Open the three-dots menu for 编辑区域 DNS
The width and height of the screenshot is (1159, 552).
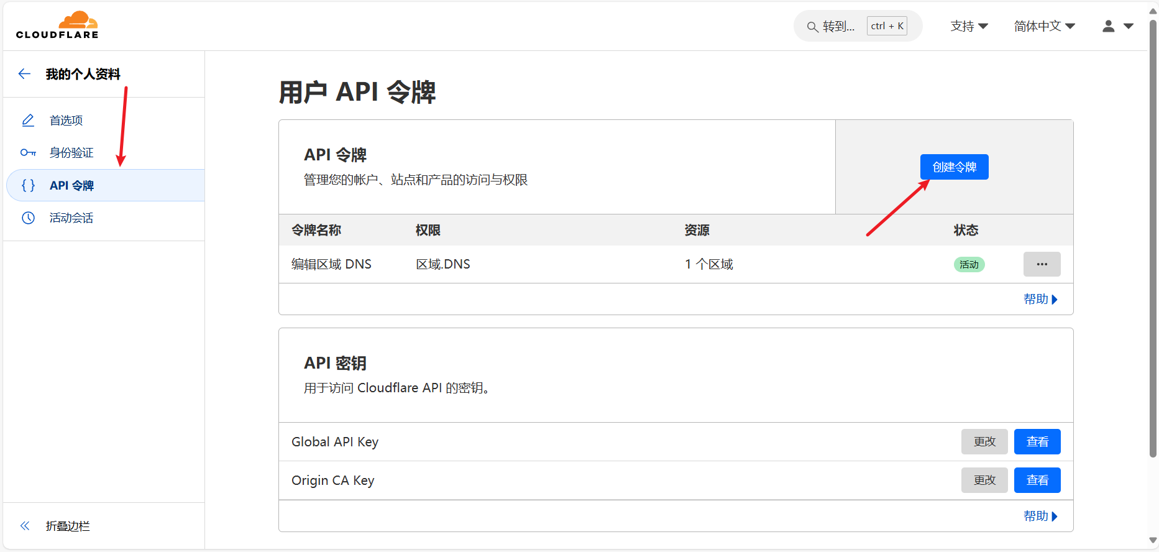[1042, 264]
